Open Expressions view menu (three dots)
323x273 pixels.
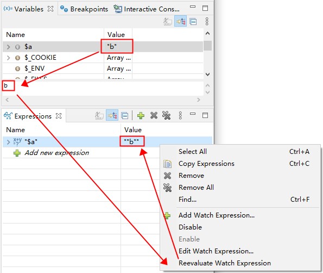pyautogui.click(x=180, y=115)
